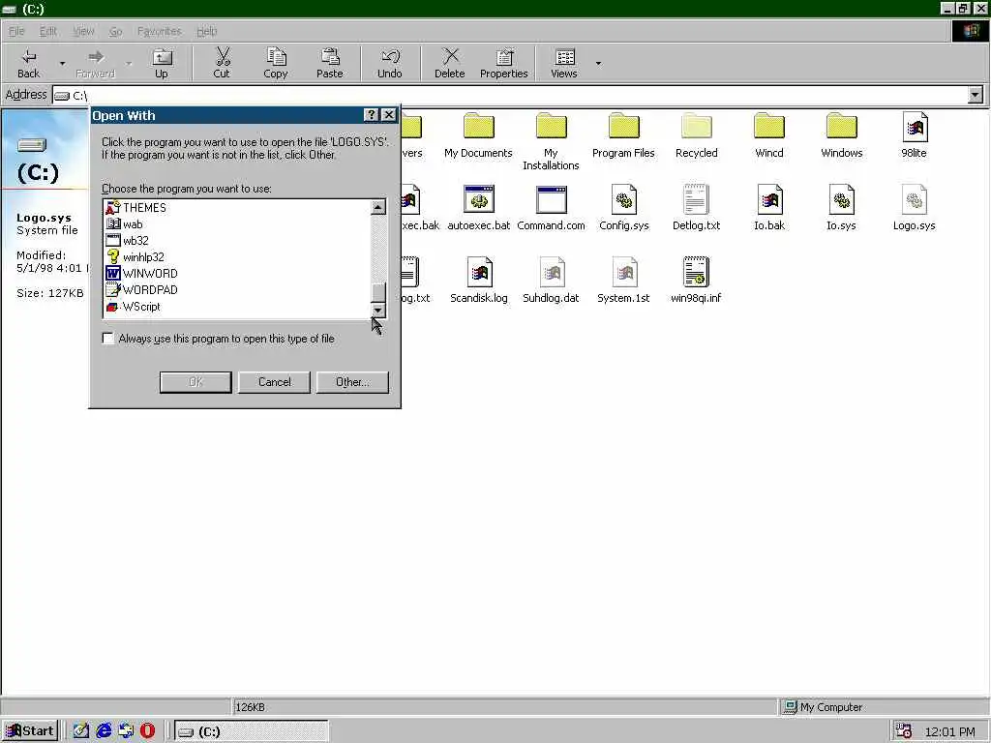Screen dimensions: 991x743
Task: Click the (C:) taskbar button
Action: click(251, 731)
